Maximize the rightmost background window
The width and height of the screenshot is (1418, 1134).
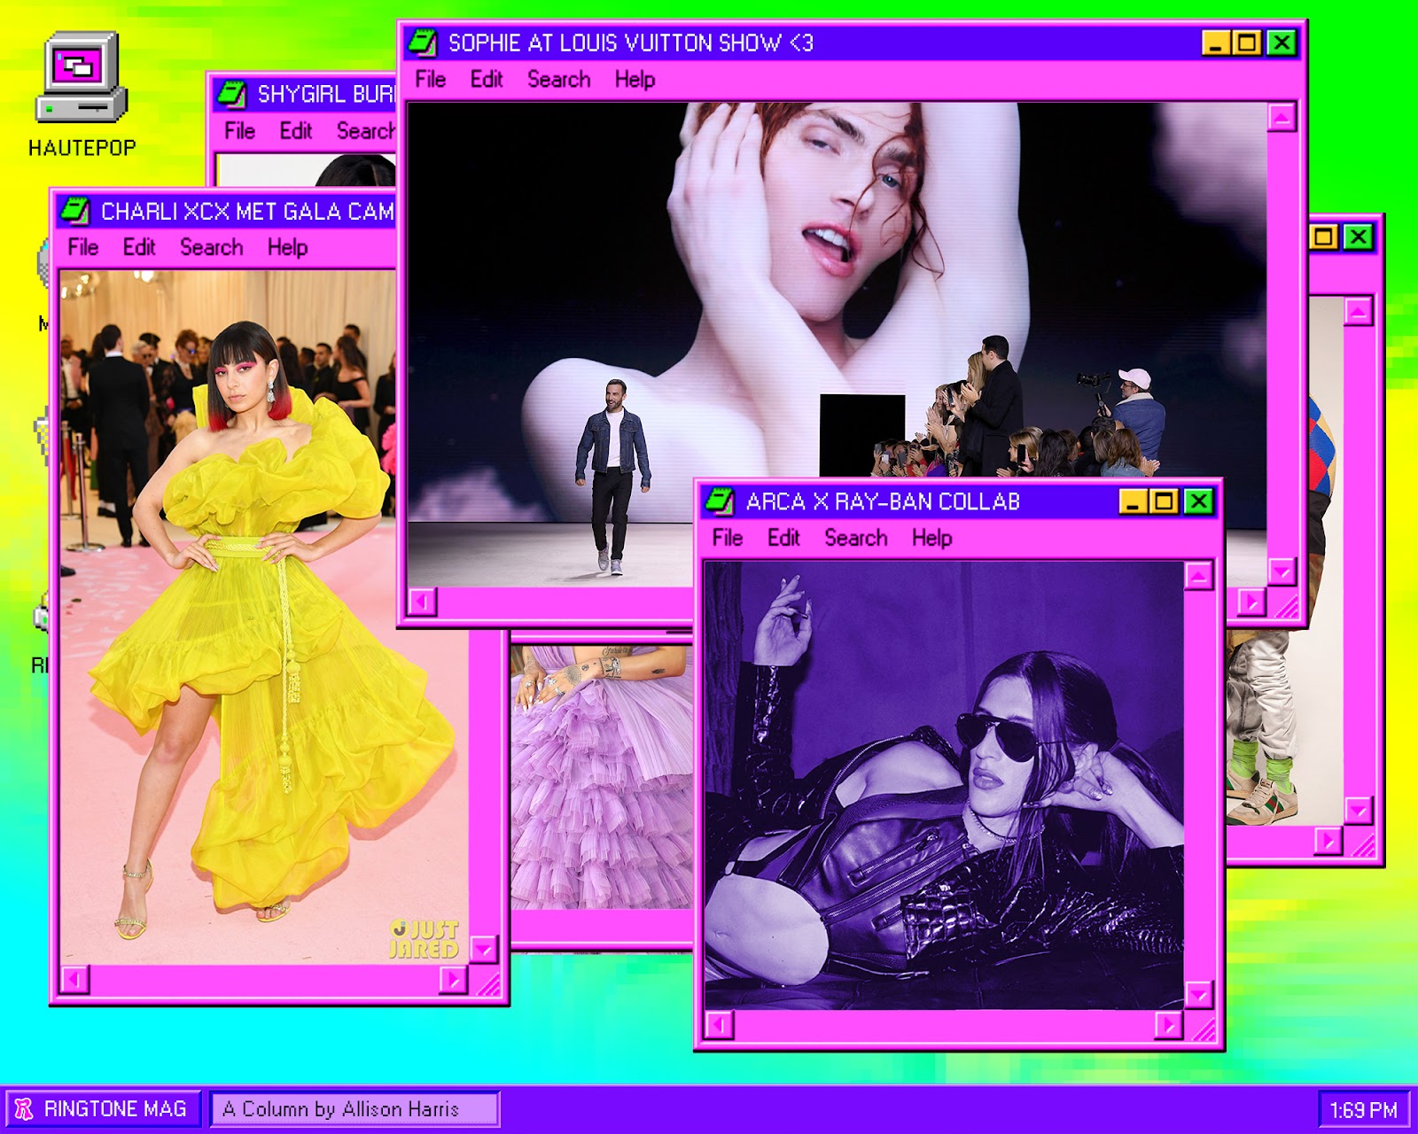click(1324, 237)
